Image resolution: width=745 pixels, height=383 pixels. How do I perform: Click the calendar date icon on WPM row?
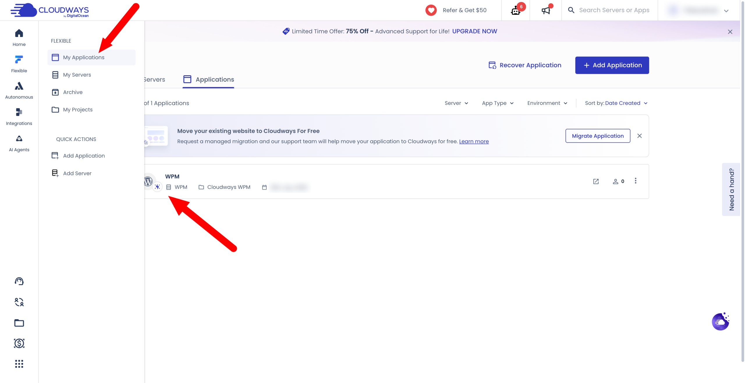(264, 187)
